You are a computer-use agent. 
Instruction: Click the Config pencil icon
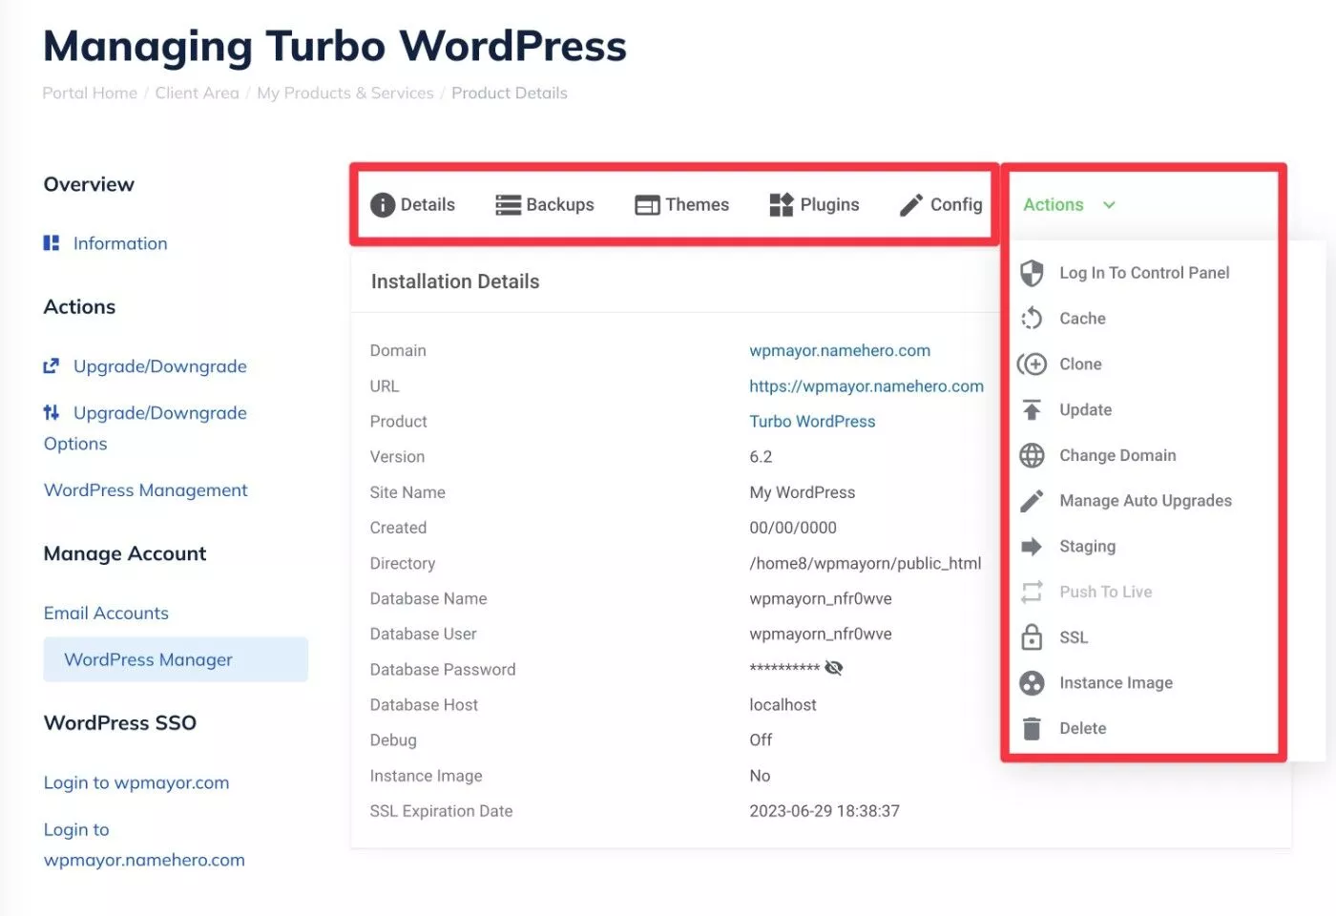click(911, 205)
